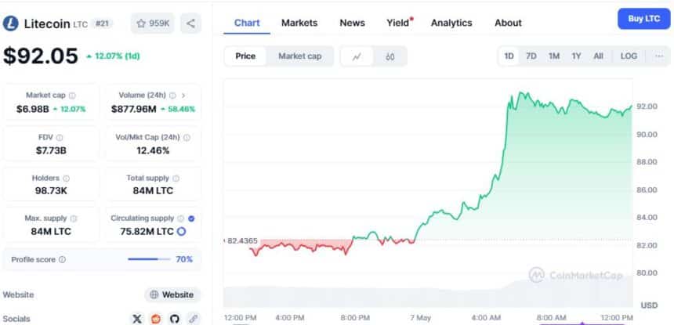Switch to the Analytics tab
The height and width of the screenshot is (325, 674).
[451, 23]
